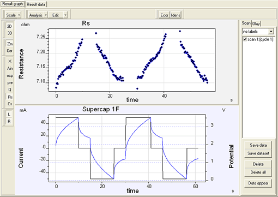This screenshot has height=197, width=278.
Task: Open the Scale dropdown arrow
Action: click(19, 15)
